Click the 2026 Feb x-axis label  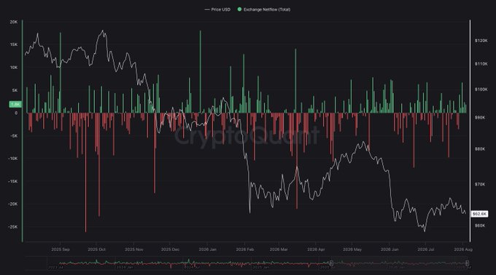pyautogui.click(x=245, y=250)
